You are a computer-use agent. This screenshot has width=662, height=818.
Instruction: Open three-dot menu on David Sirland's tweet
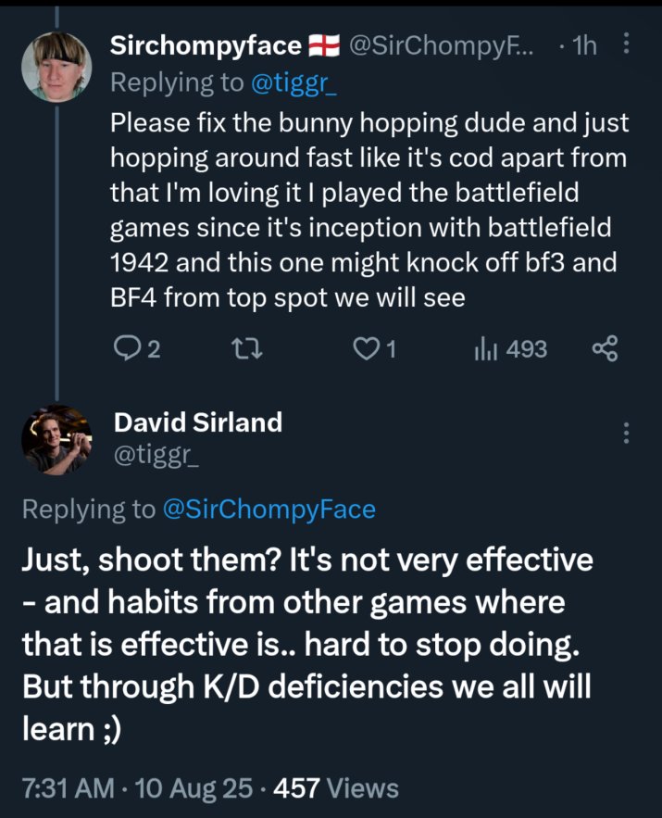click(x=626, y=433)
